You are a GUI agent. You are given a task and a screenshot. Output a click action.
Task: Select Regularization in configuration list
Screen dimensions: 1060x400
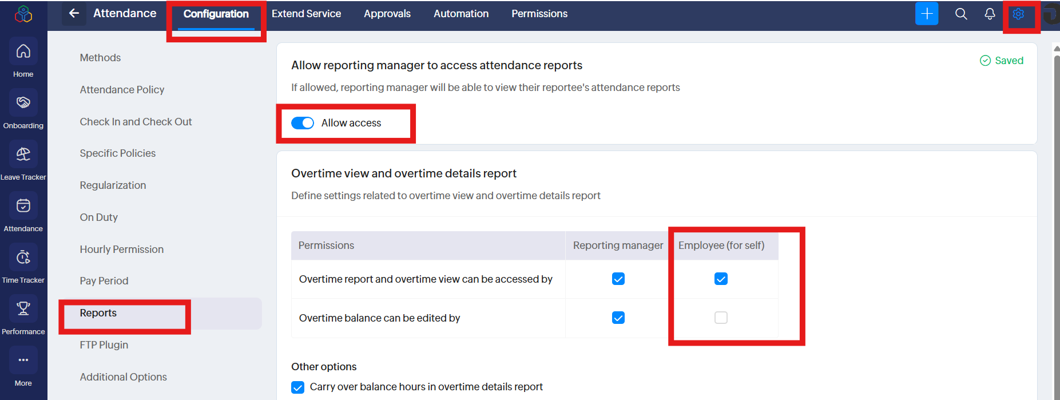(x=113, y=185)
